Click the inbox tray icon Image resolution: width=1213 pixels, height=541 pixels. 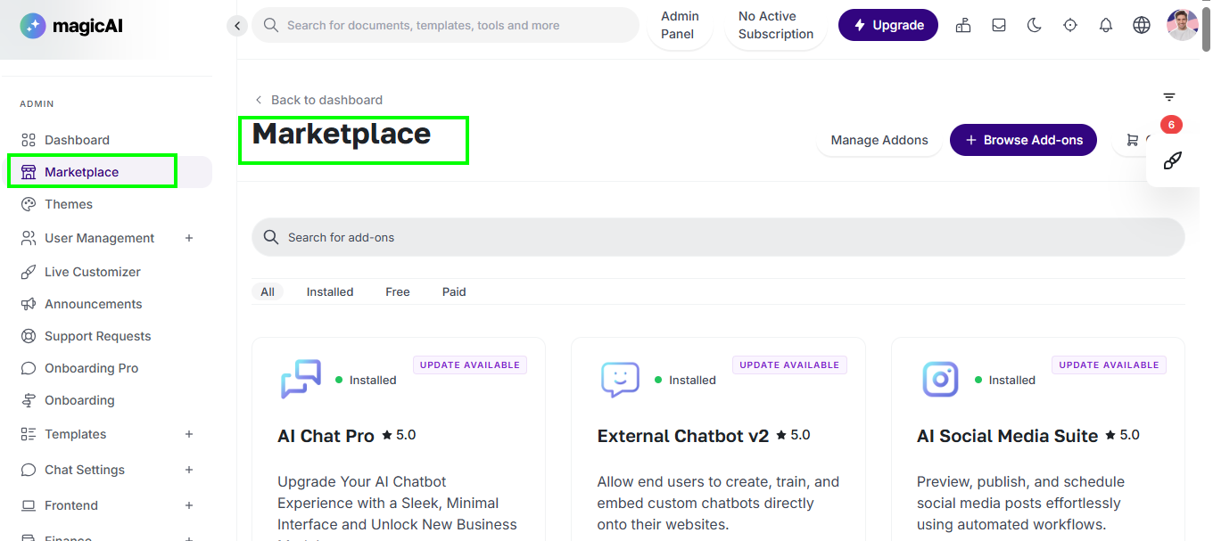click(999, 26)
